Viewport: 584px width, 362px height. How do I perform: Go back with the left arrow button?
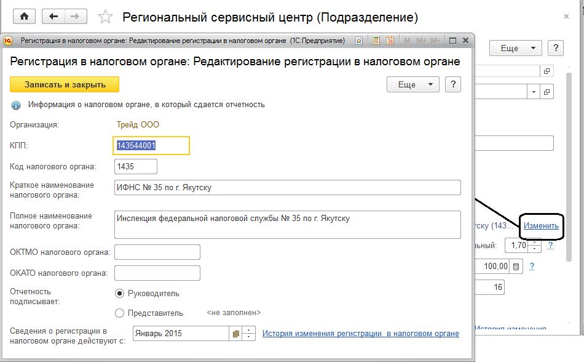(54, 17)
